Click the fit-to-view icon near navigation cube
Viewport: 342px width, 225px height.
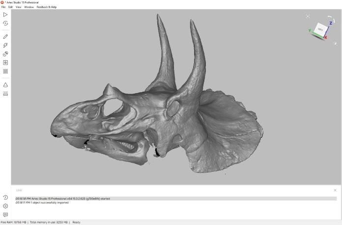coord(308,16)
